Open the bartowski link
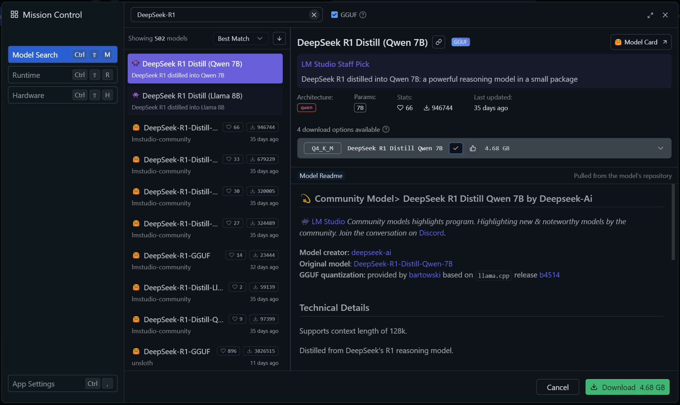 pos(425,275)
